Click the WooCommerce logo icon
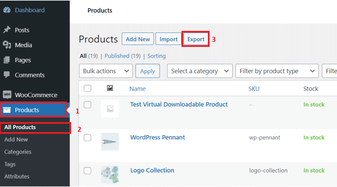 tap(7, 95)
